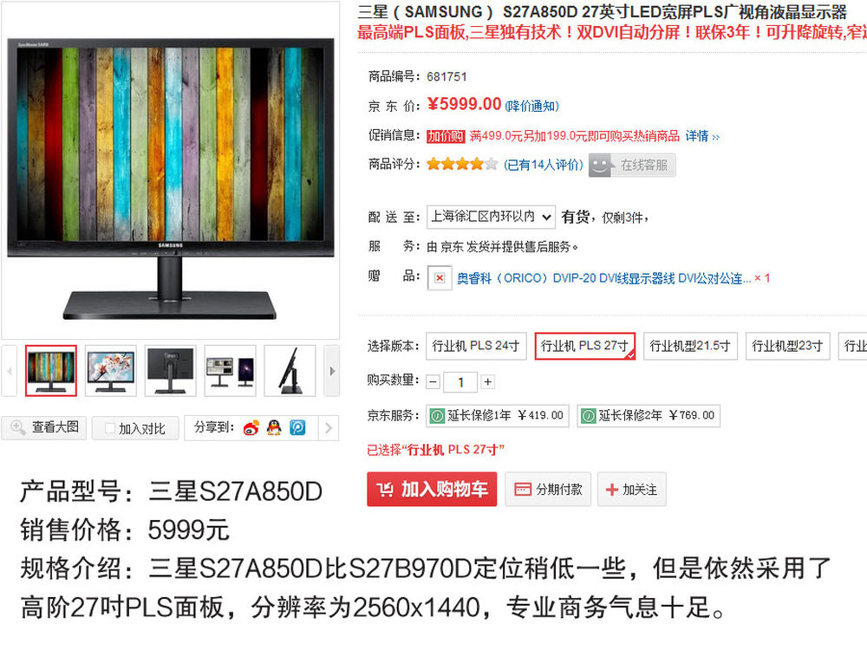867x650 pixels.
Task: Open the 降价通知 price alert link
Action: tap(532, 106)
